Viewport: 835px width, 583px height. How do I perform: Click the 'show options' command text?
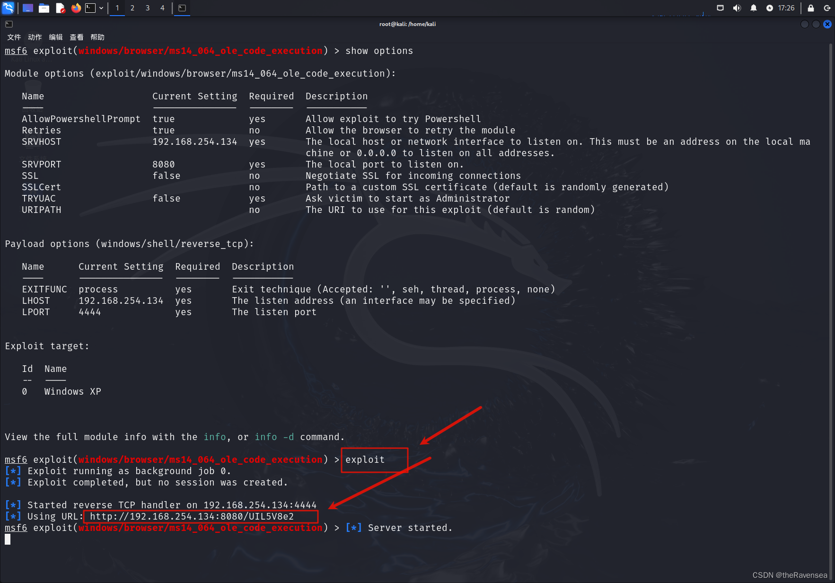click(x=379, y=51)
